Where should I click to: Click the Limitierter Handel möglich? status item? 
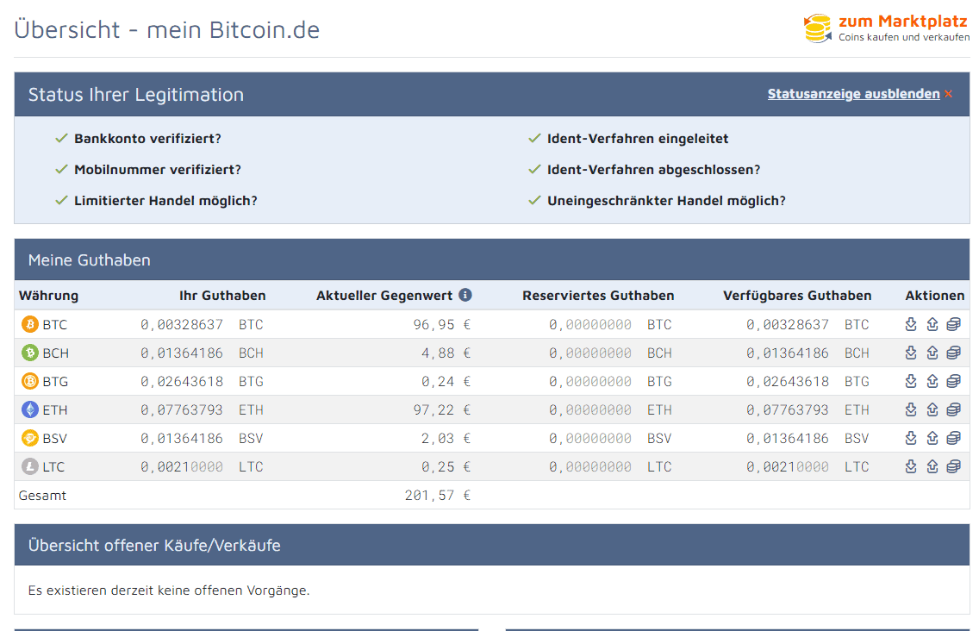tap(165, 201)
